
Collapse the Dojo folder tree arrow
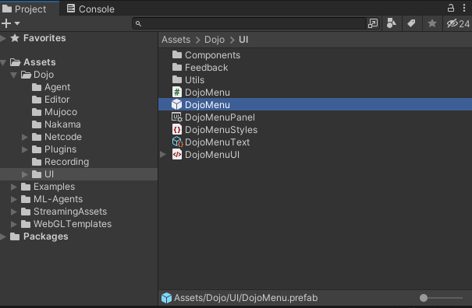(13, 75)
